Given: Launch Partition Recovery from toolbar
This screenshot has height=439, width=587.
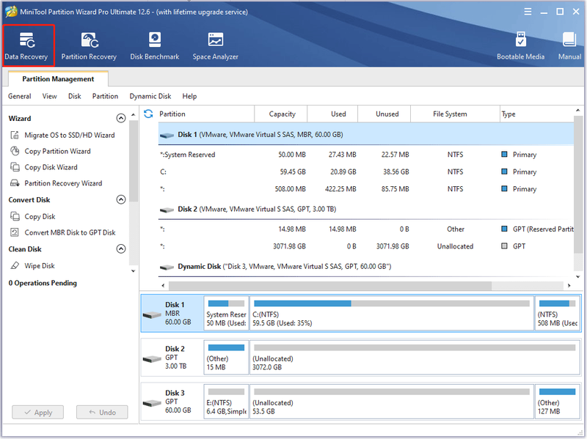Looking at the screenshot, I should [89, 46].
